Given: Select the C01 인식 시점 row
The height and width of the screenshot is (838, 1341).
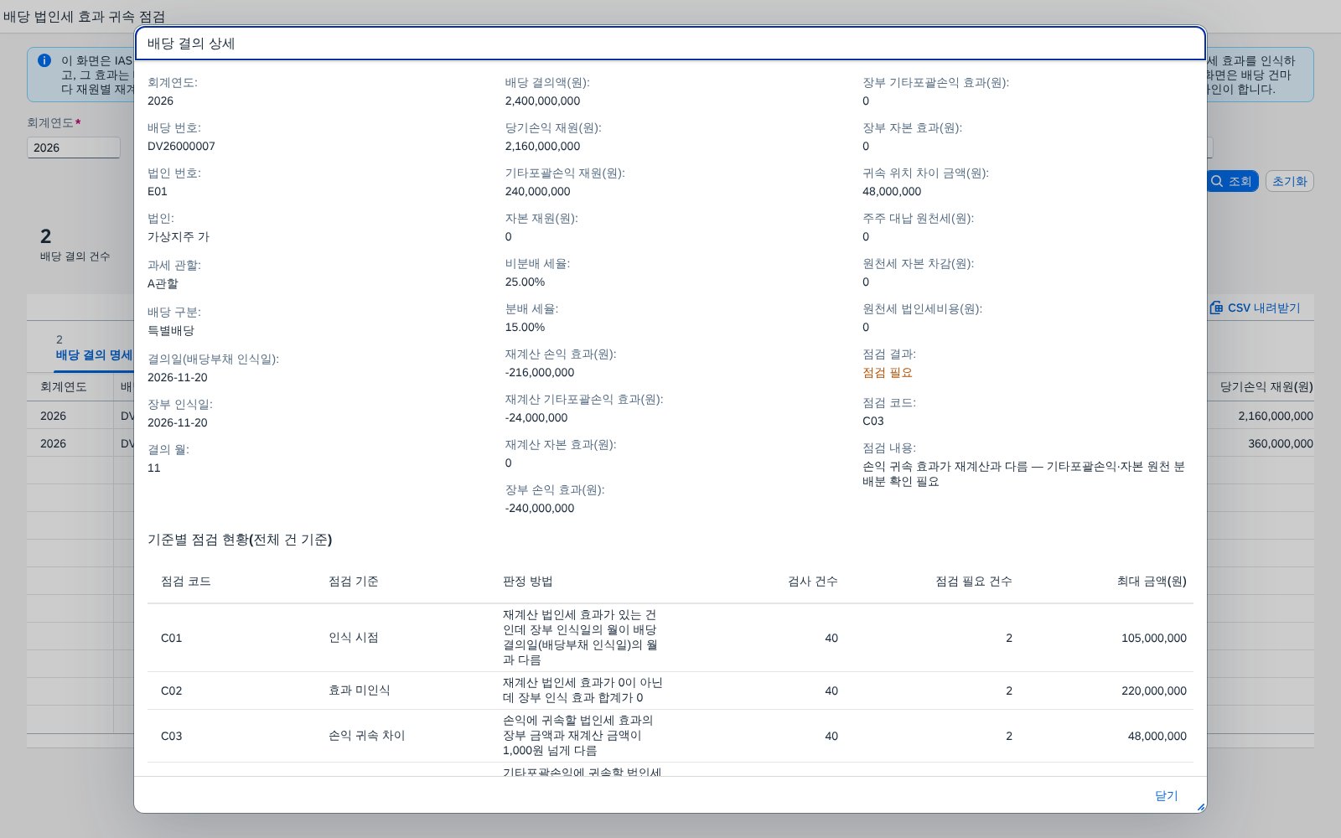Looking at the screenshot, I should coord(670,638).
